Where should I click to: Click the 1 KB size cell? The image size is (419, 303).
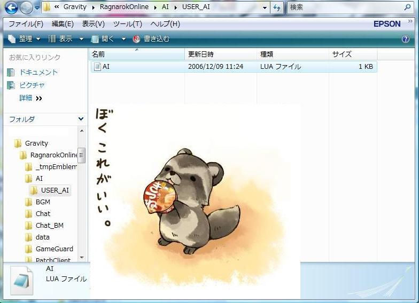pos(366,66)
